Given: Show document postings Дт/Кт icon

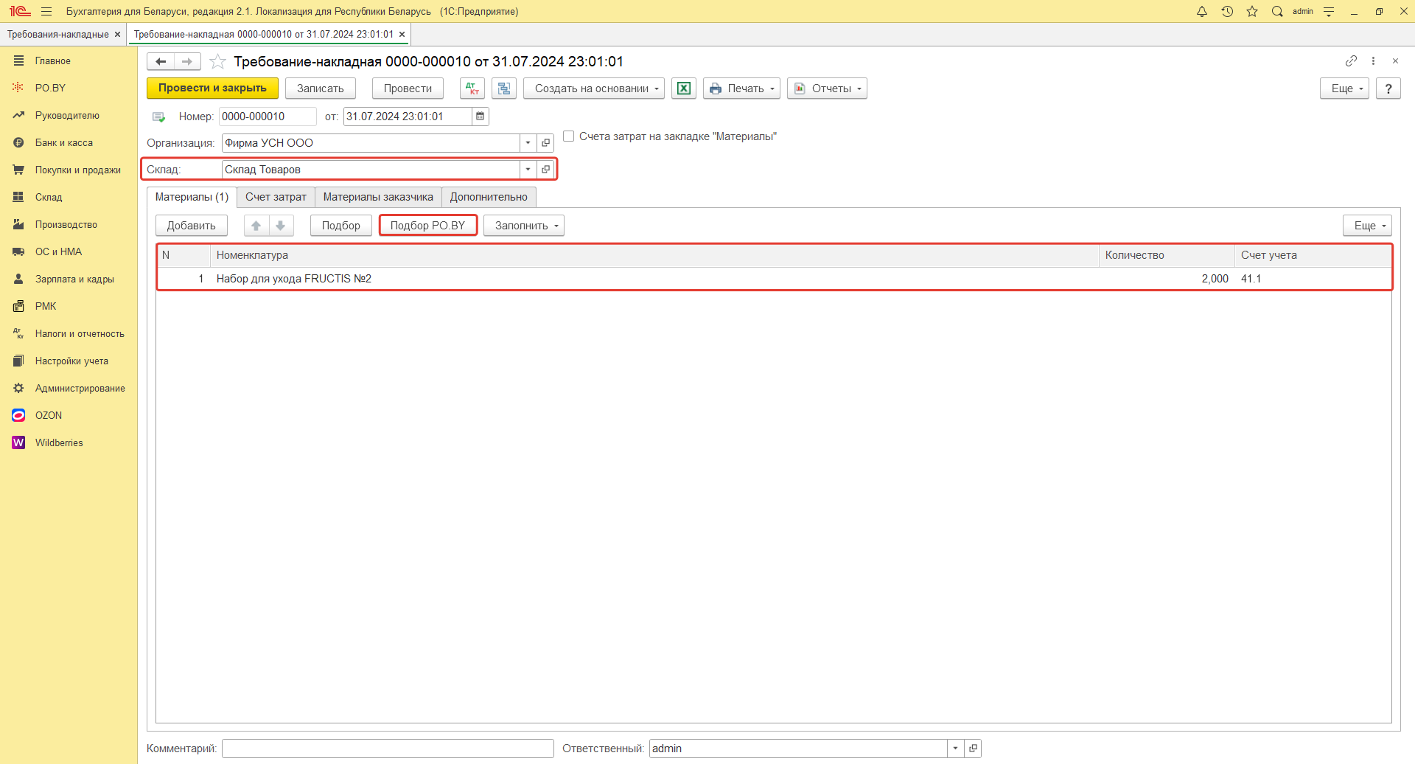Looking at the screenshot, I should point(472,88).
